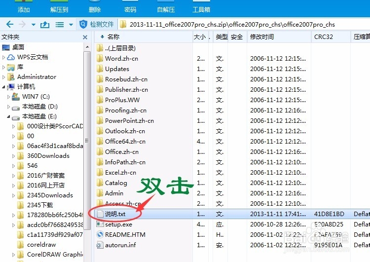This screenshot has height=262, width=370.
Task: Collapse the 计算机 tree node
Action: (x=3, y=87)
